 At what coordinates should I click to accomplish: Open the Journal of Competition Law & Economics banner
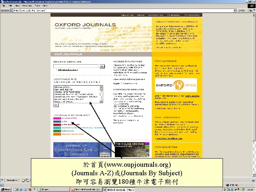pos(82,150)
